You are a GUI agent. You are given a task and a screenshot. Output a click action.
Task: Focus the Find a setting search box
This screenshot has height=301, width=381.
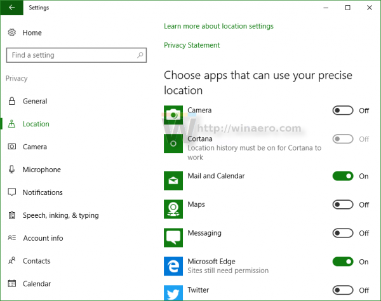pos(76,55)
